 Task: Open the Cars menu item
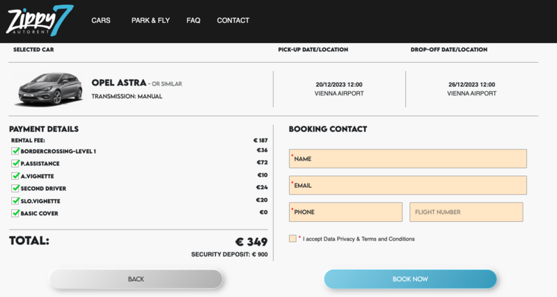pyautogui.click(x=101, y=21)
